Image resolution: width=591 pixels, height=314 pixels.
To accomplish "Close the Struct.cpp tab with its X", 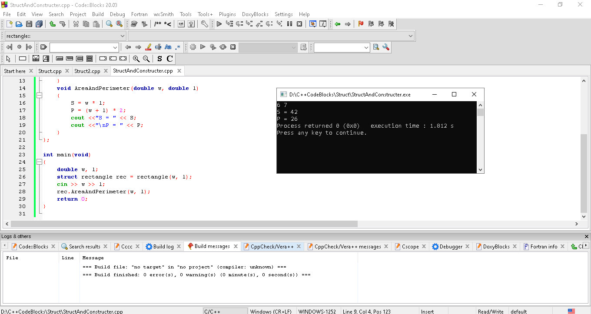I will [x=67, y=70].
